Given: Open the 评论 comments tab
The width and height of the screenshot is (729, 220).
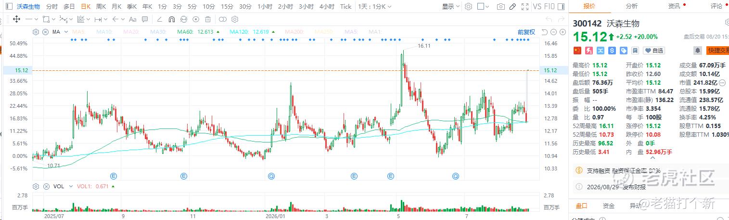Looking at the screenshot, I should (x=716, y=6).
